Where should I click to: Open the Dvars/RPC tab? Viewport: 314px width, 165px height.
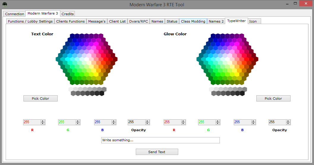(x=138, y=21)
